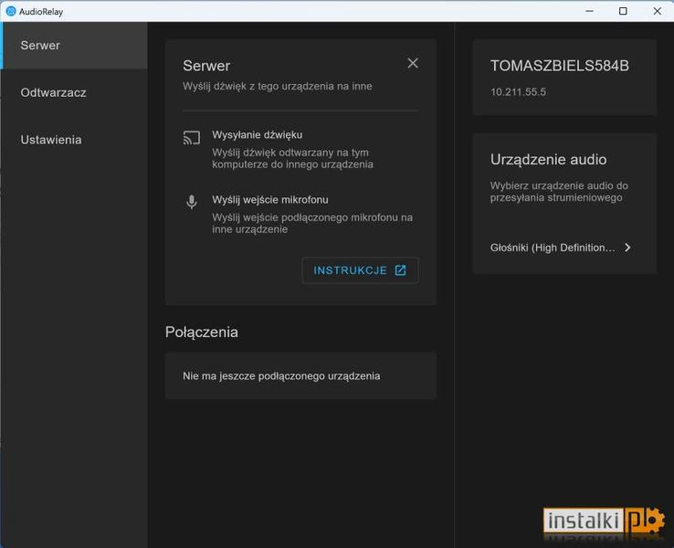Open the Ustawienia settings page
The width and height of the screenshot is (674, 548).
(x=74, y=140)
